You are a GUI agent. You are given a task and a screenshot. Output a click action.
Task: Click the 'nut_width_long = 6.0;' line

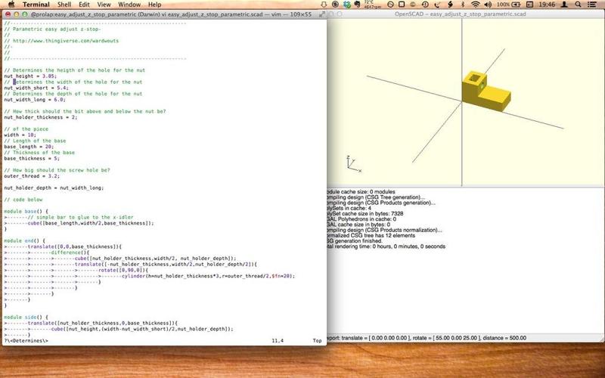35,100
